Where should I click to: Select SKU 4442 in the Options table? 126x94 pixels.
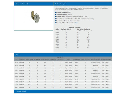click(x=16, y=74)
